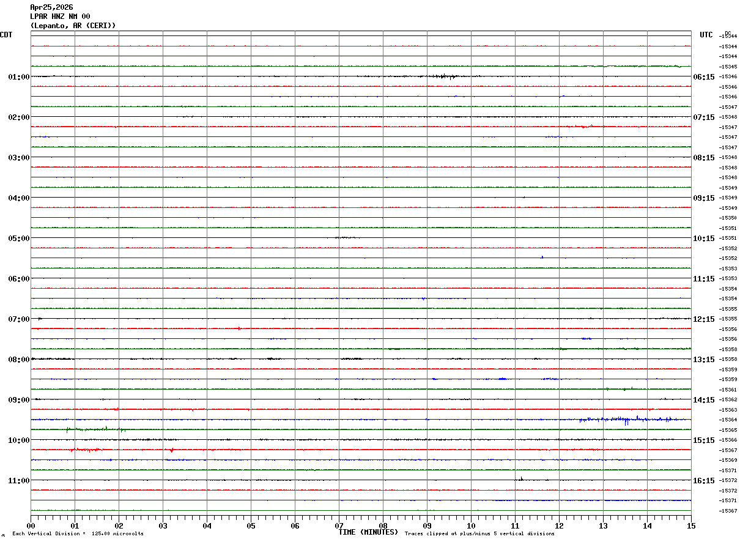Screen dimensions: 740x542
Task: Click the 15:15 UTC time label
Action: click(703, 440)
